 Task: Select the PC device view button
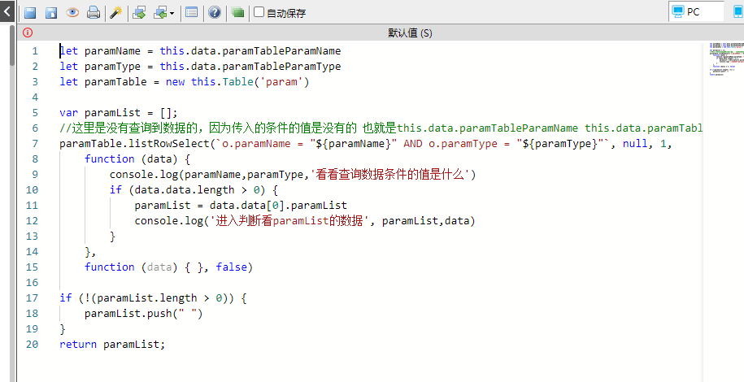click(x=696, y=11)
